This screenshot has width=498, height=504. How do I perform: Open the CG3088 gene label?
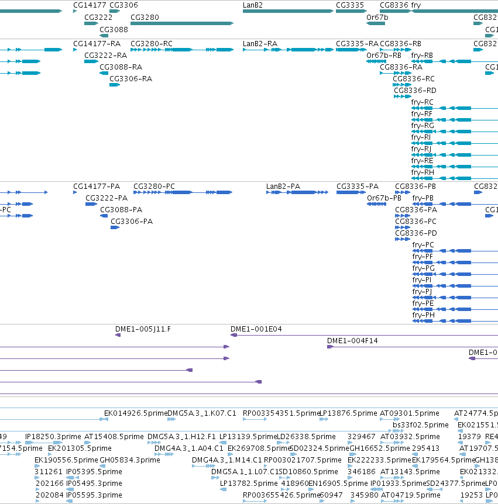coord(114,30)
